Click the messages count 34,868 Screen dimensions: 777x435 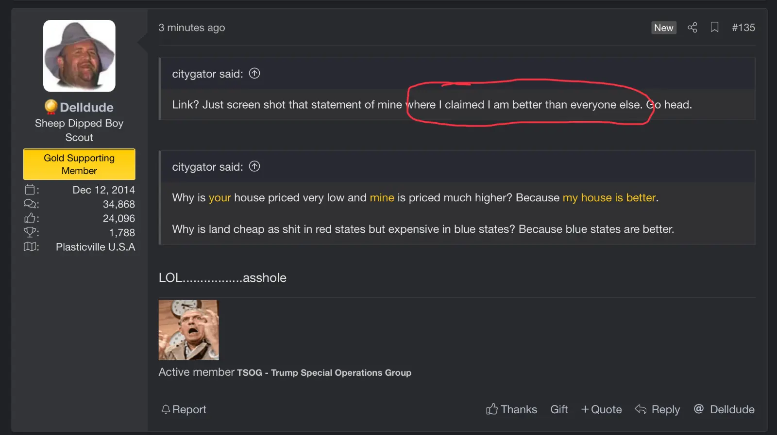pyautogui.click(x=119, y=204)
